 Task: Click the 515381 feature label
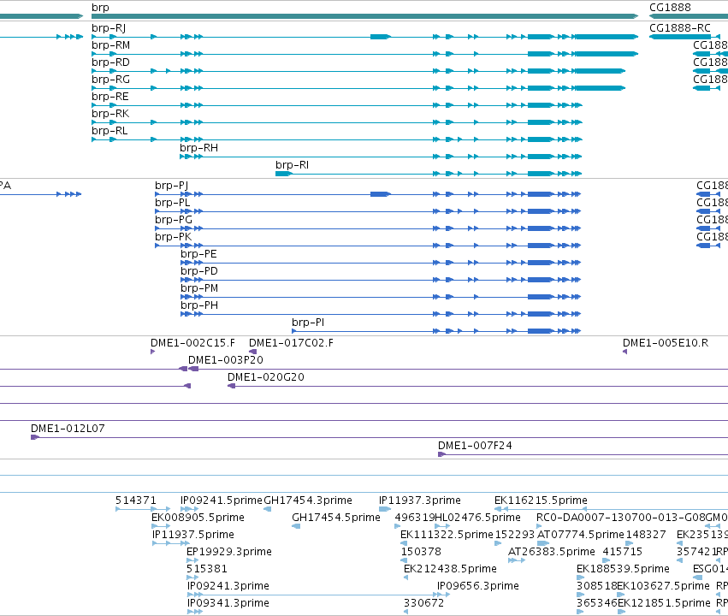(207, 569)
